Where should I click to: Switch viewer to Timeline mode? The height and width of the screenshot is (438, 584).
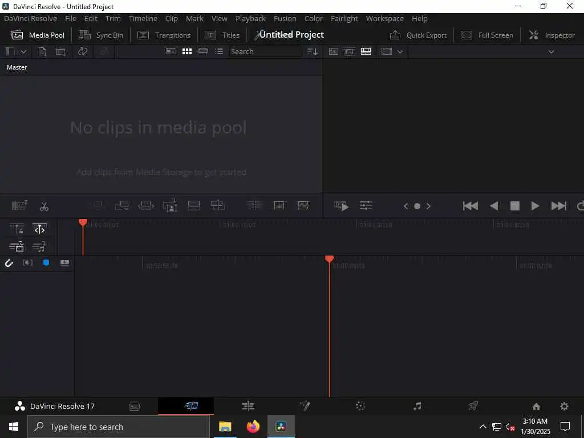(x=366, y=51)
